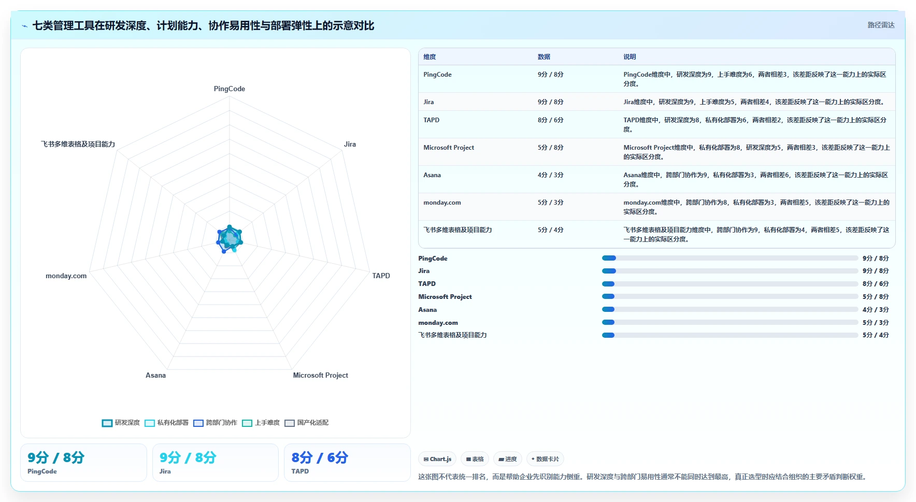
Task: Click Asana in the table
Action: click(432, 175)
